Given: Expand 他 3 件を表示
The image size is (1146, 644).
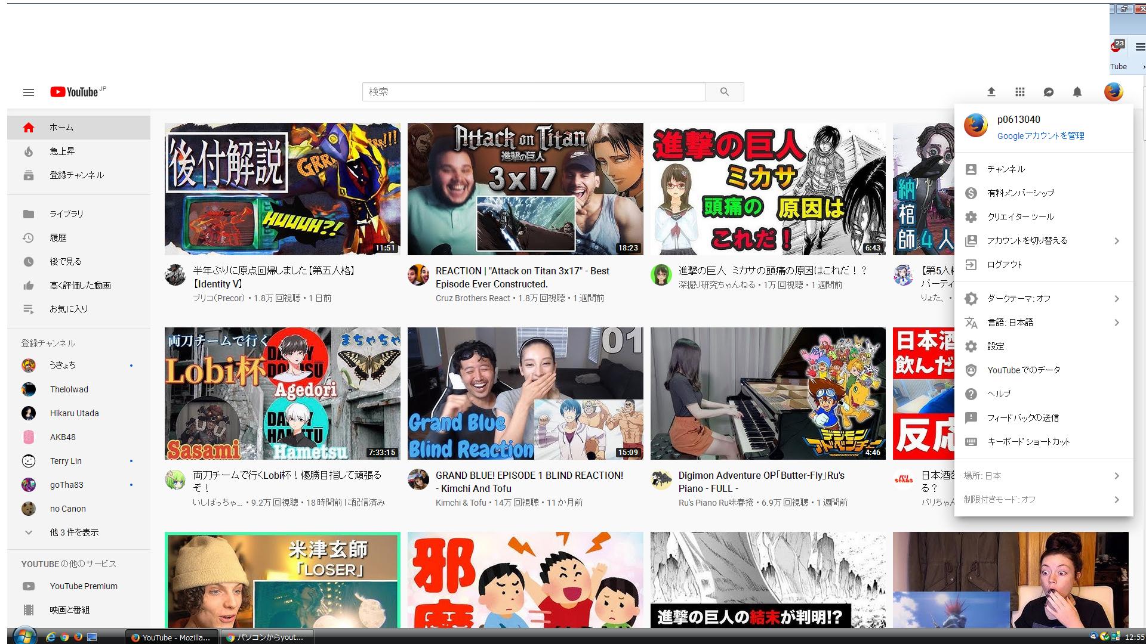Looking at the screenshot, I should [x=79, y=532].
